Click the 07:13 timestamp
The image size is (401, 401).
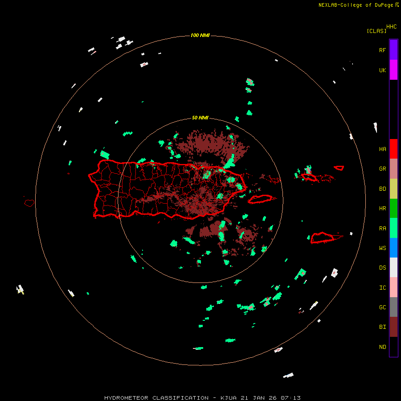(291, 398)
